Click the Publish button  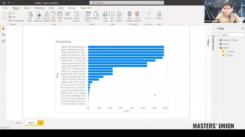[x=159, y=16]
